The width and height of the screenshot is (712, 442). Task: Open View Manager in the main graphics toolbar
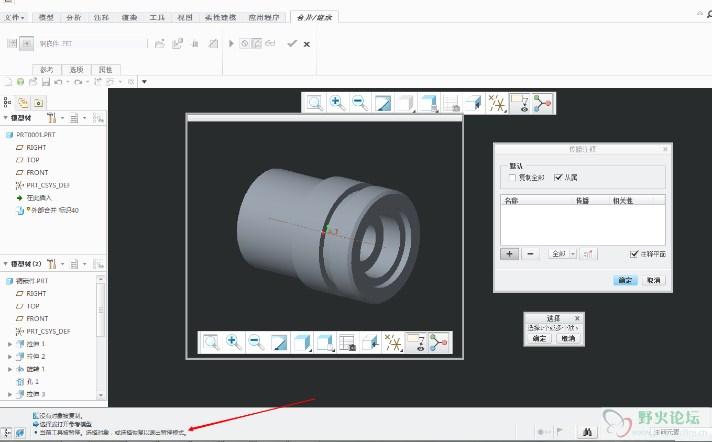(451, 103)
